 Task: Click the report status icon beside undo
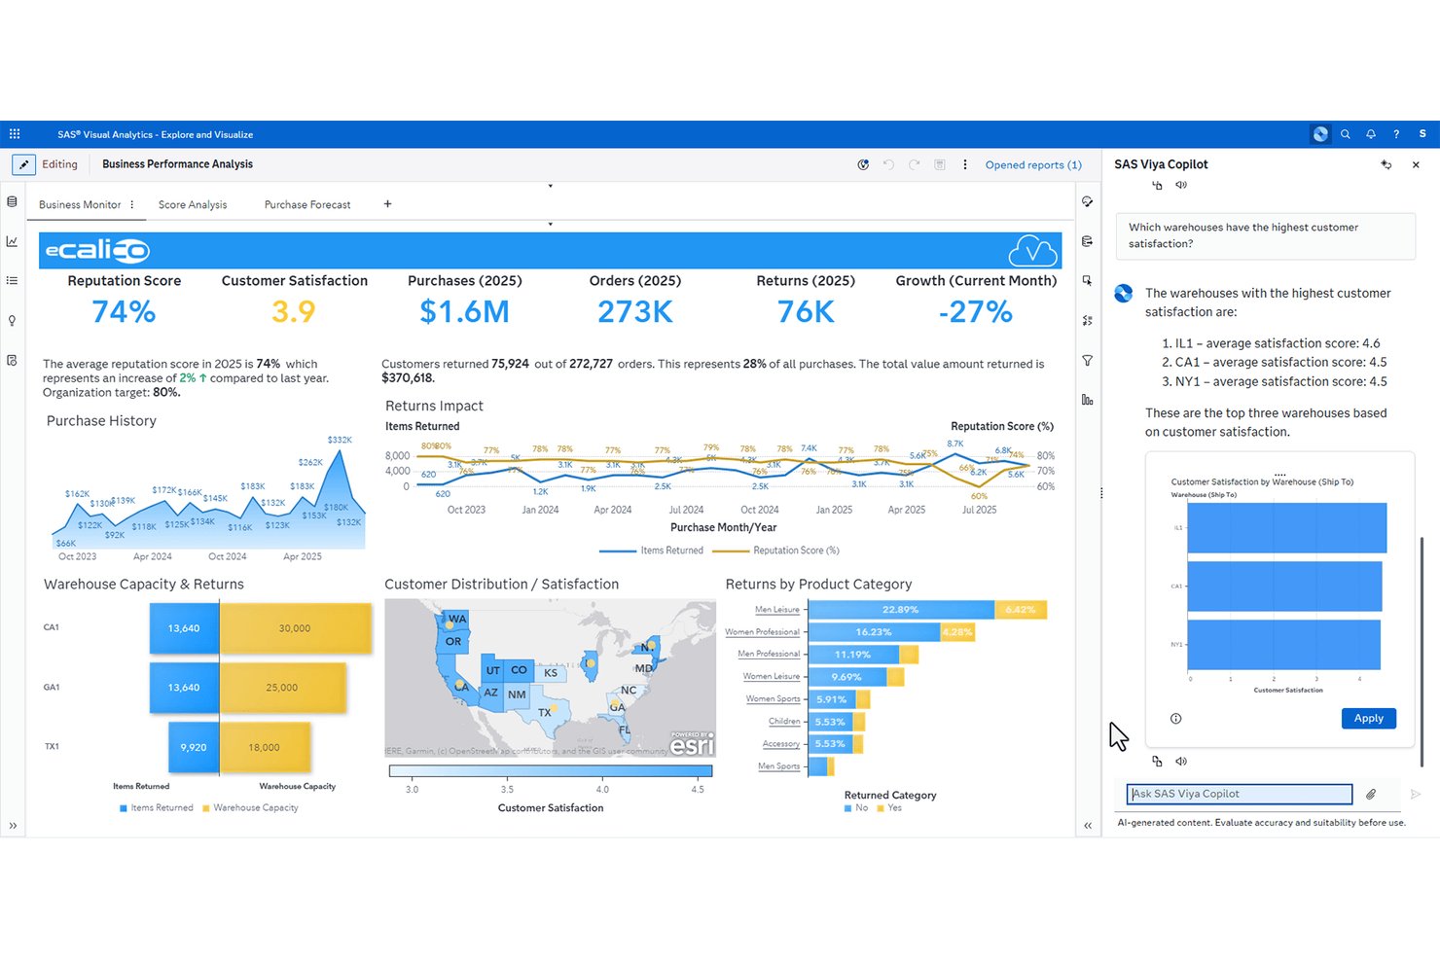tap(863, 164)
